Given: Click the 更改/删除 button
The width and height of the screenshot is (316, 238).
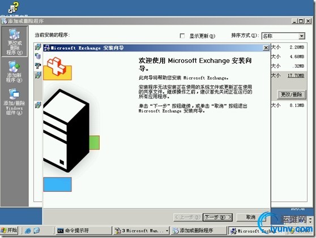Looking at the screenshot, I should coord(292,94).
